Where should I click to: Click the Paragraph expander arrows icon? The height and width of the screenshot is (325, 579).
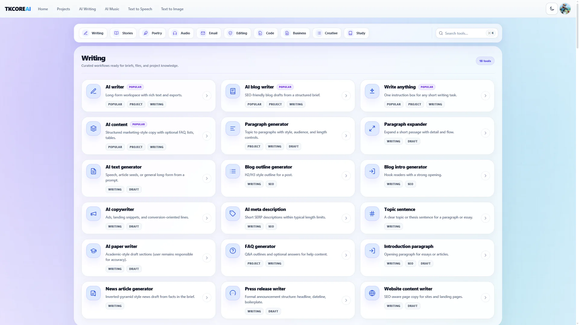coord(372,128)
